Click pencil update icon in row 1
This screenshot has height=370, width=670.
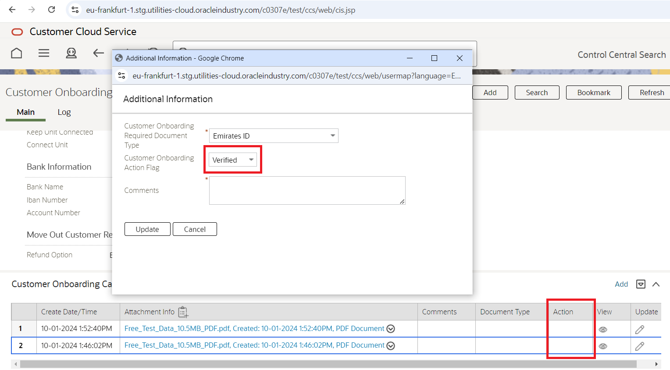click(640, 329)
